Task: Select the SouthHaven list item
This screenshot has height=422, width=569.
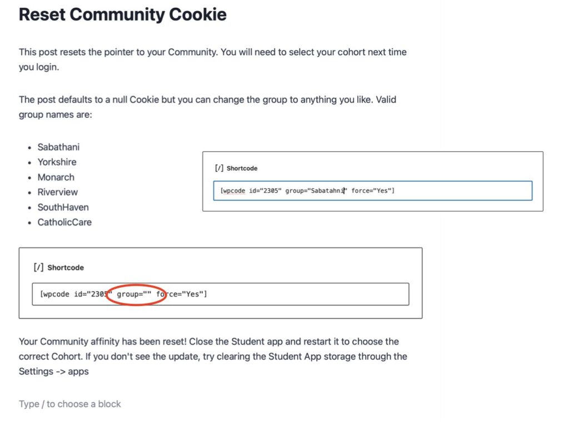Action: click(x=63, y=207)
